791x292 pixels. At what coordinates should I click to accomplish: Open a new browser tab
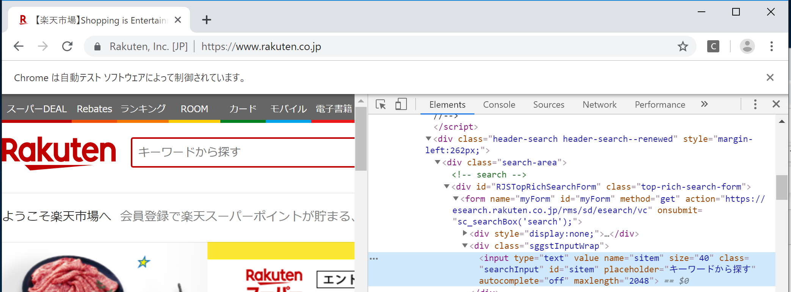tap(207, 20)
